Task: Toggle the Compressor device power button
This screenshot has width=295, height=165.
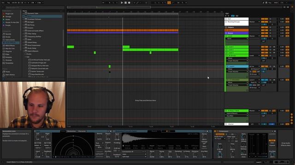Action: (x=215, y=132)
